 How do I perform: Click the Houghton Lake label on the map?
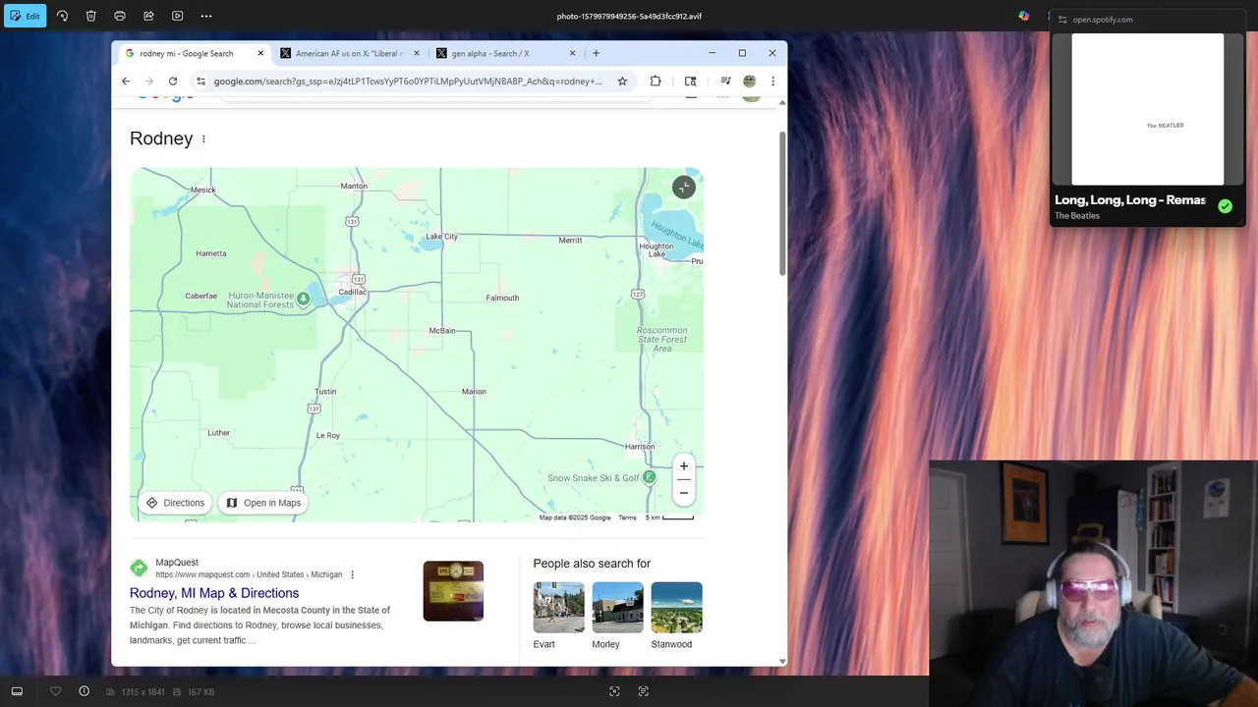click(657, 250)
